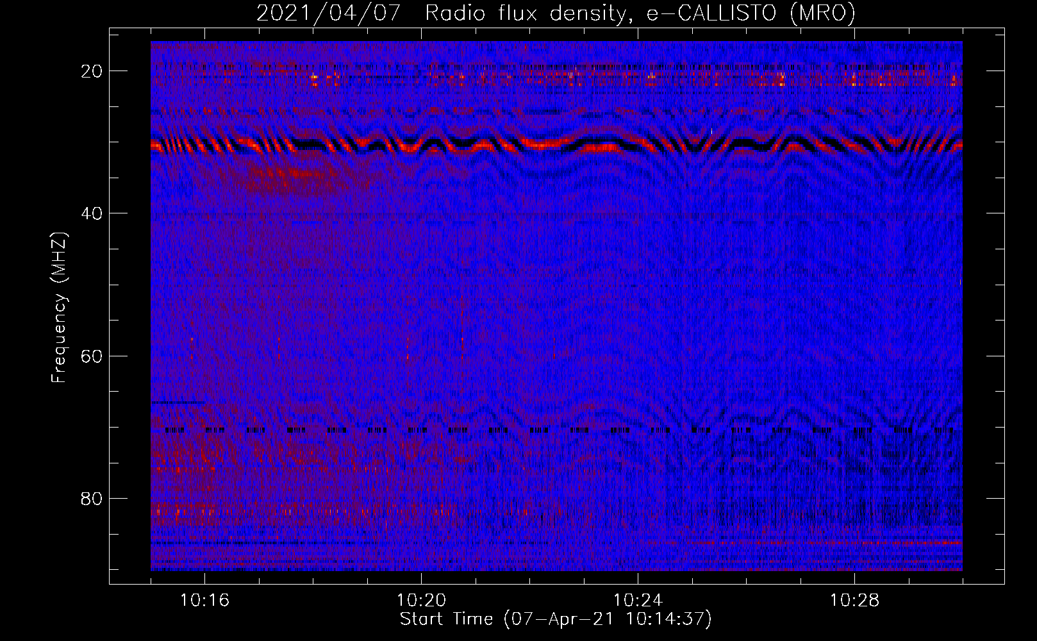Viewport: 1037px width, 641px height.
Task: Click the 10:16 time tick label
Action: pos(205,601)
